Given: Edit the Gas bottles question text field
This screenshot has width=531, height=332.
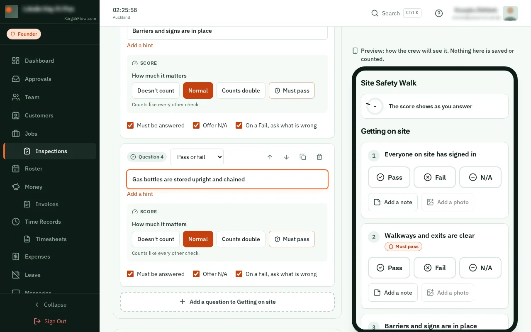Looking at the screenshot, I should (227, 179).
